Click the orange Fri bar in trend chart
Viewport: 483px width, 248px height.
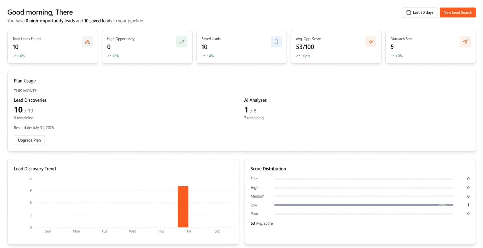(x=183, y=207)
